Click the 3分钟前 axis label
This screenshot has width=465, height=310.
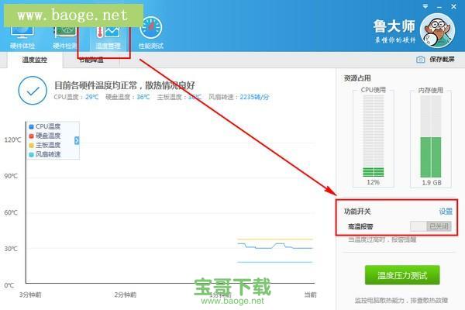30,294
